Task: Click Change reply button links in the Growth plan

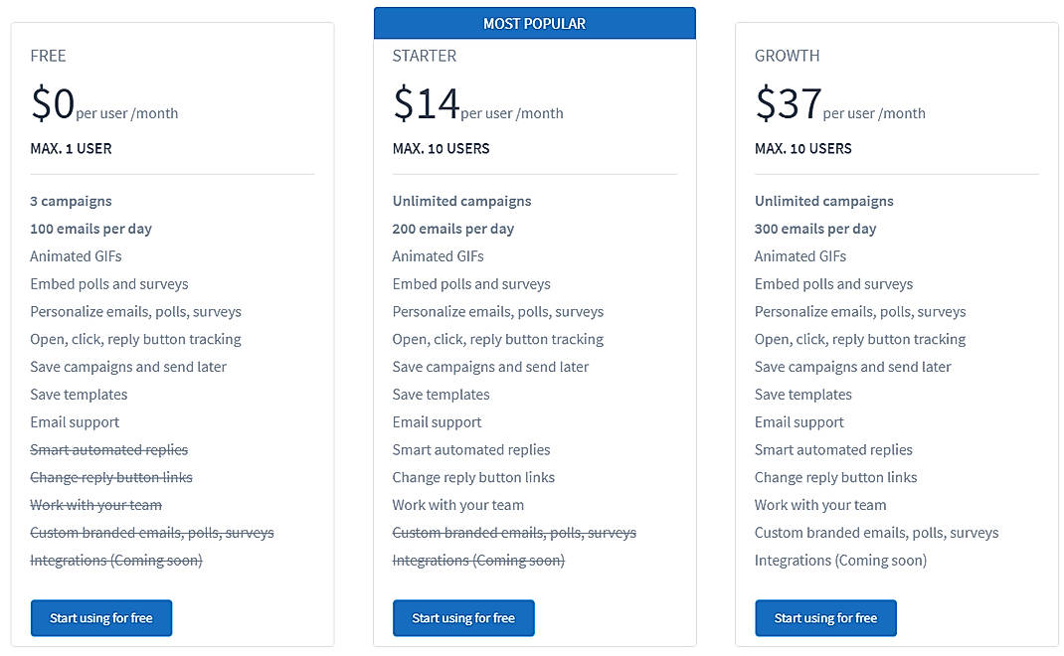Action: (836, 477)
